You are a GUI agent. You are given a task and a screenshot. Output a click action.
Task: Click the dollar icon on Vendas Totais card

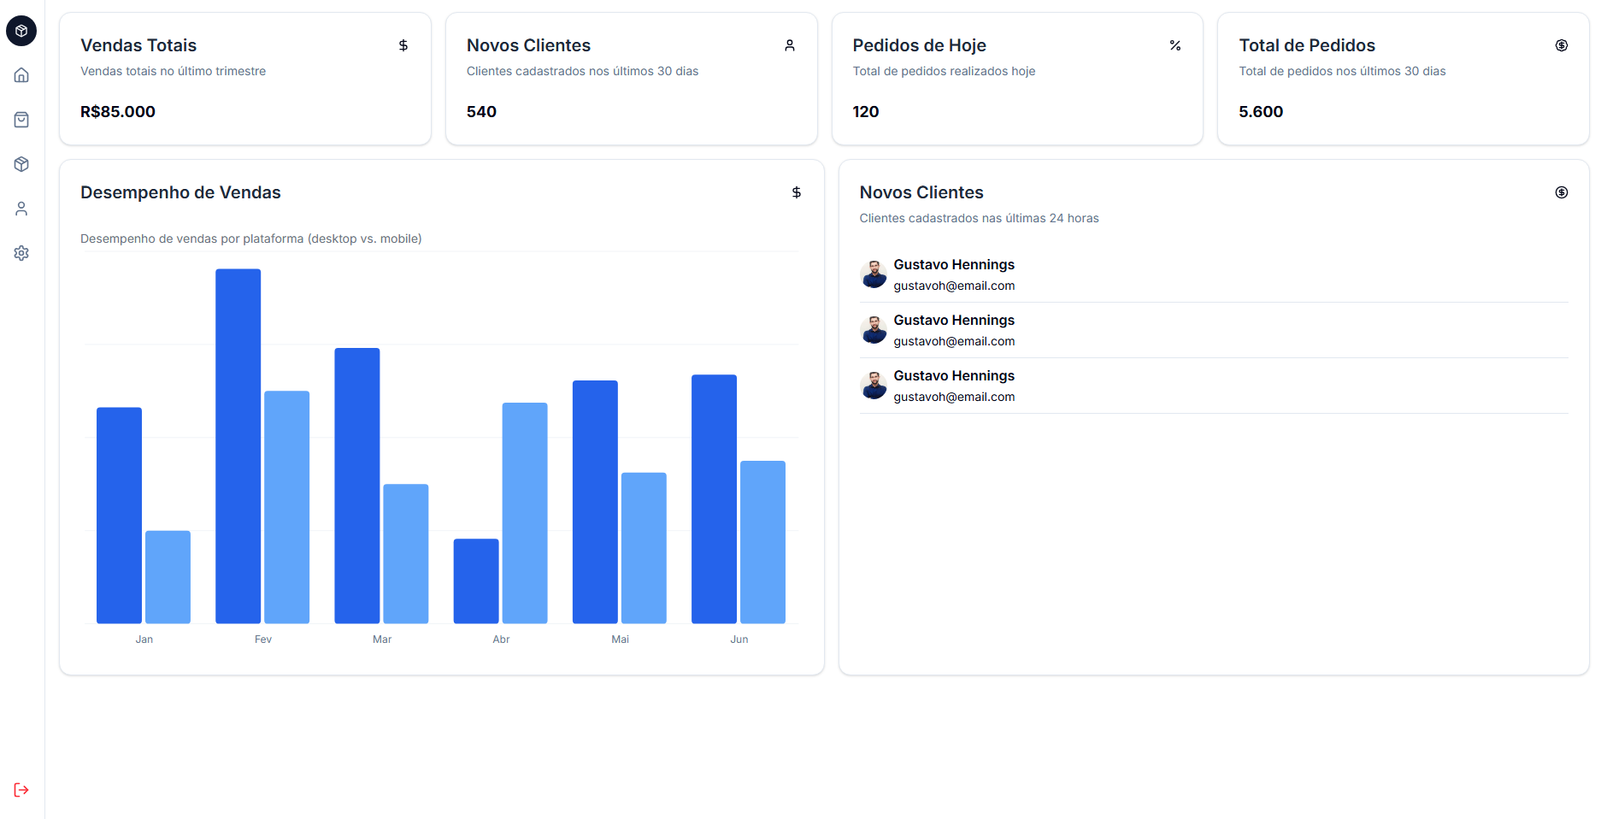(403, 45)
